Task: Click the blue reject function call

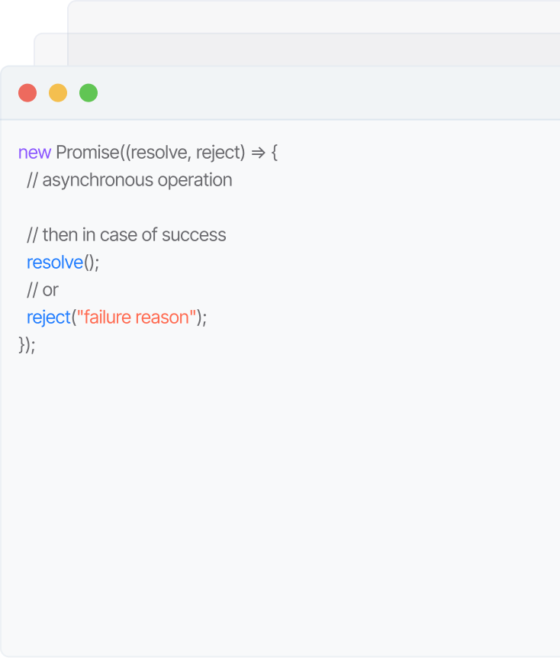Action: click(48, 318)
